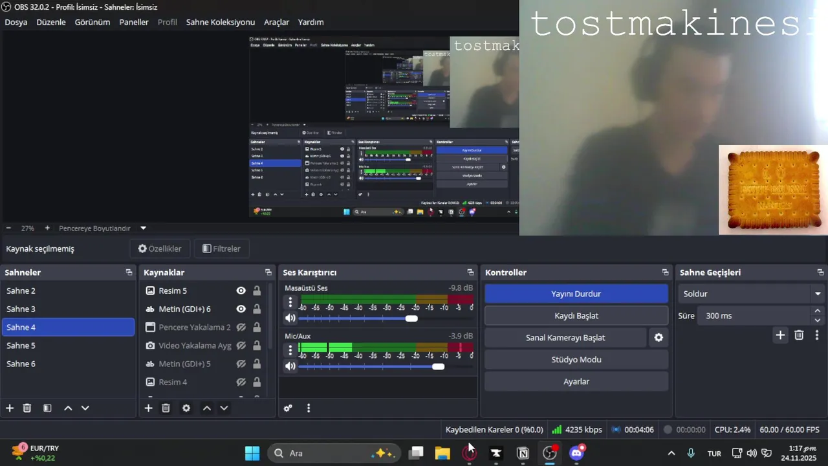Hide Resim 5 source with eye
828x466 pixels.
point(241,291)
